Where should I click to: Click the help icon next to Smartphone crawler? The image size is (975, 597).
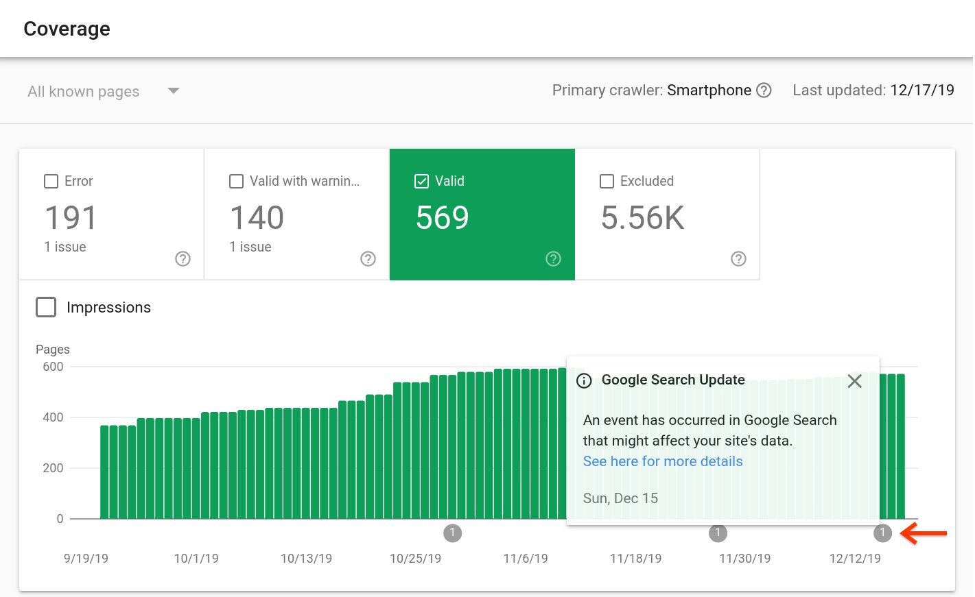tap(764, 90)
